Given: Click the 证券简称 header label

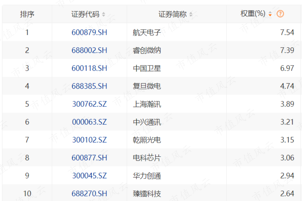Looking at the screenshot, I should (x=172, y=14).
